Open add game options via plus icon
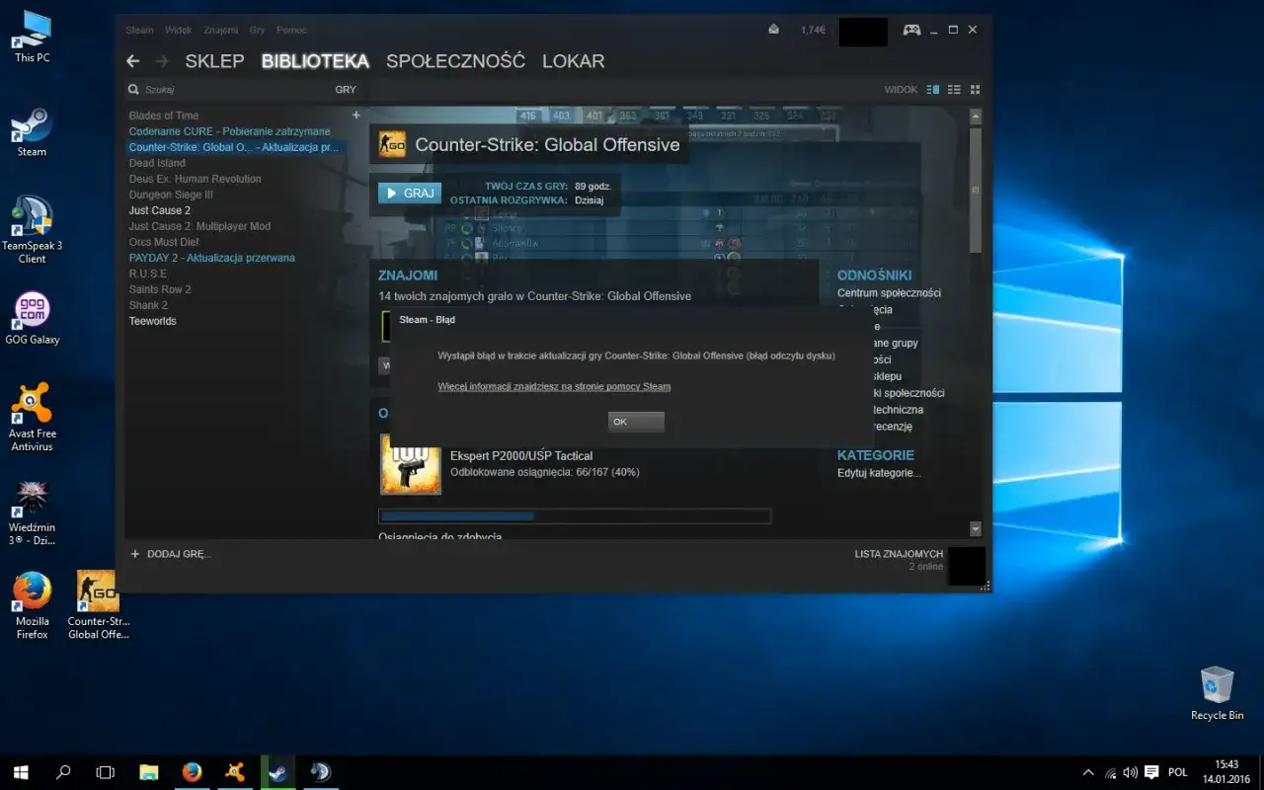This screenshot has height=790, width=1264. tap(355, 115)
